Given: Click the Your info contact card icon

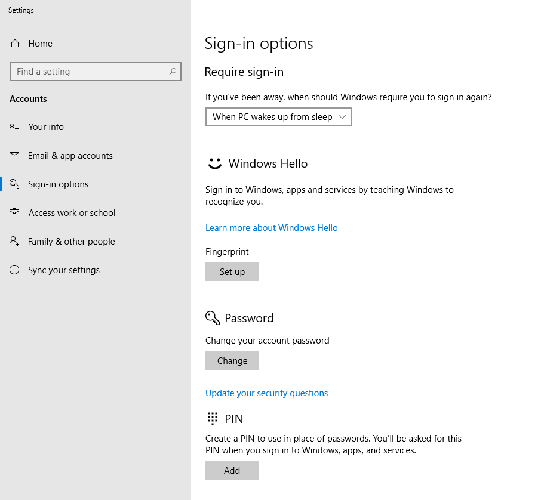Looking at the screenshot, I should [15, 126].
